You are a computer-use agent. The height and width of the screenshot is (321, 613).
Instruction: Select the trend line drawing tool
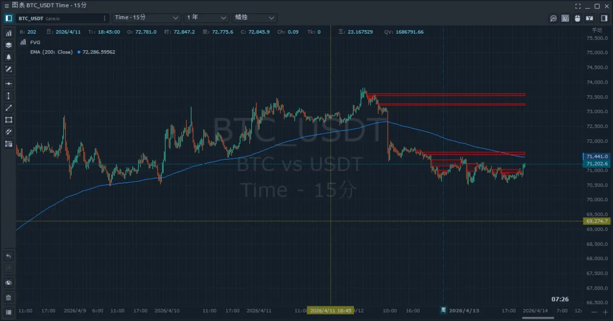click(x=9, y=108)
